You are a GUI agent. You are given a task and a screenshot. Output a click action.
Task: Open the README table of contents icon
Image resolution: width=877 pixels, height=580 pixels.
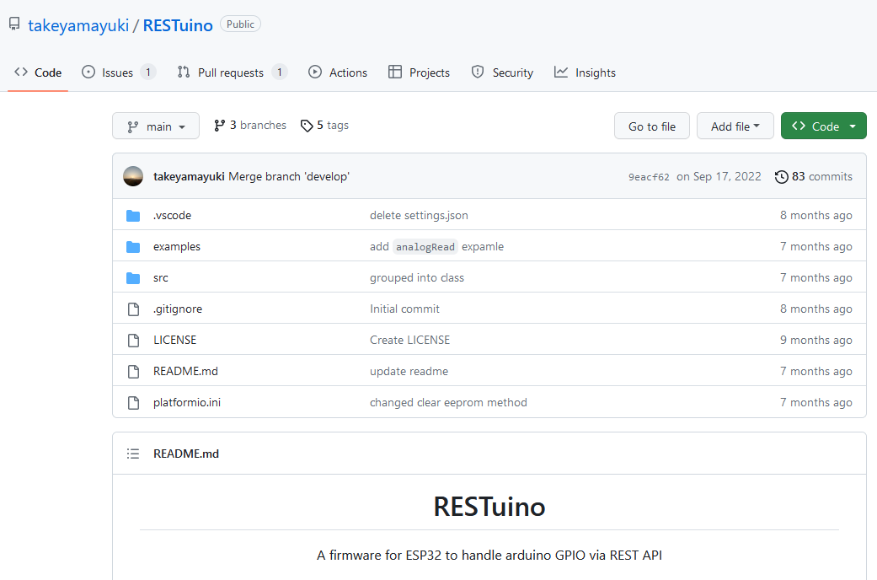tap(133, 454)
